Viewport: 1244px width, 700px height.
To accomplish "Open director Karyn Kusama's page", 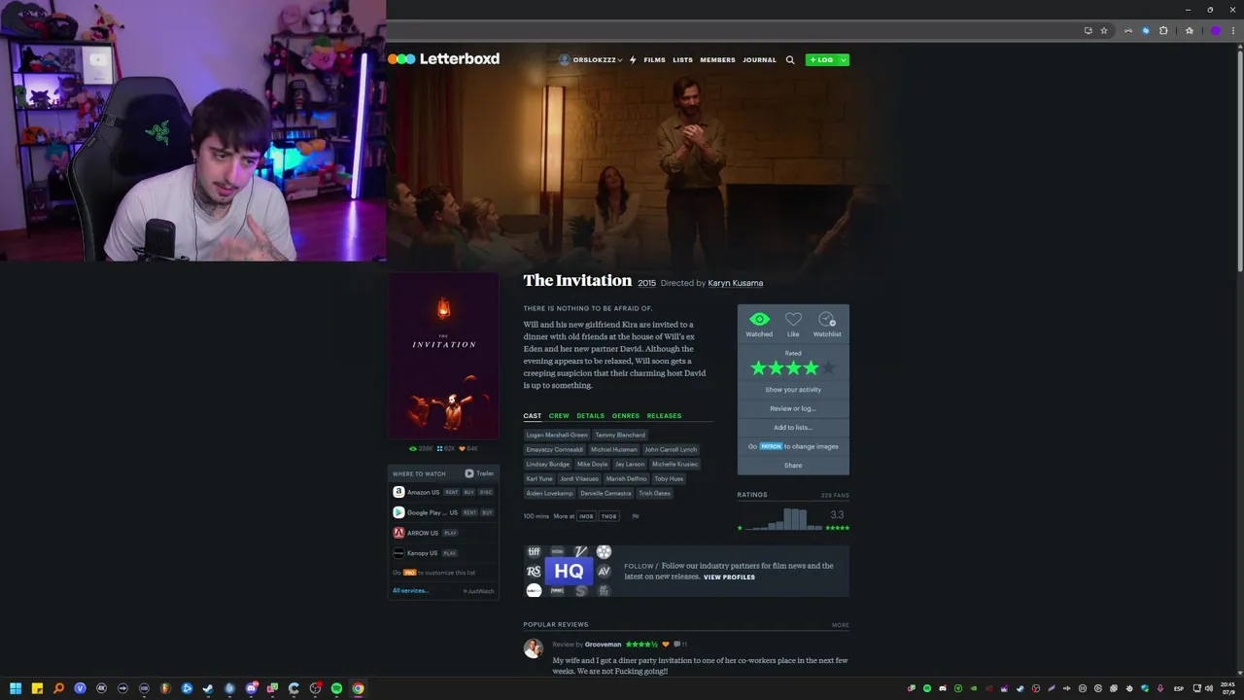I will 736,283.
